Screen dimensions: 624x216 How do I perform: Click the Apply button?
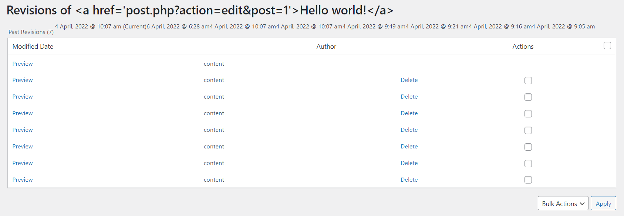pyautogui.click(x=603, y=203)
